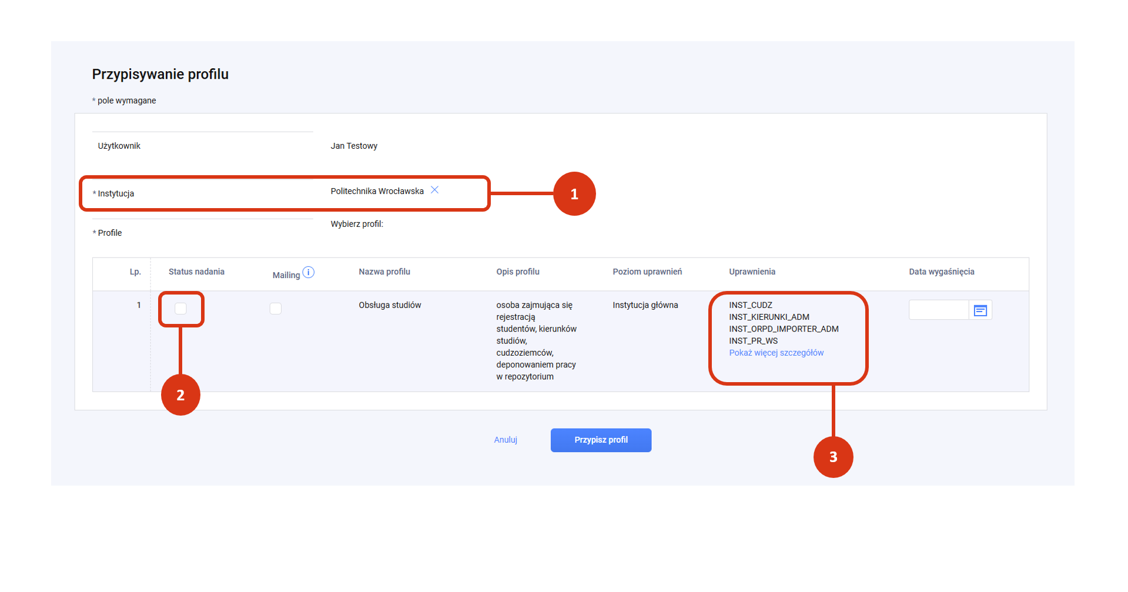Click the Uprawnienia column header
1128x592 pixels.
(x=752, y=272)
